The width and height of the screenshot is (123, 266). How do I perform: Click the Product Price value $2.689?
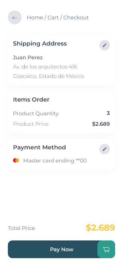pyautogui.click(x=101, y=124)
